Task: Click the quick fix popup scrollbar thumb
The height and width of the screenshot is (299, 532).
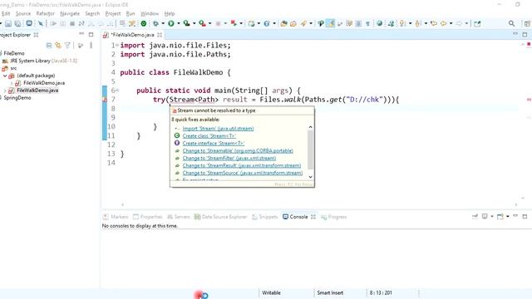Action: [x=310, y=149]
